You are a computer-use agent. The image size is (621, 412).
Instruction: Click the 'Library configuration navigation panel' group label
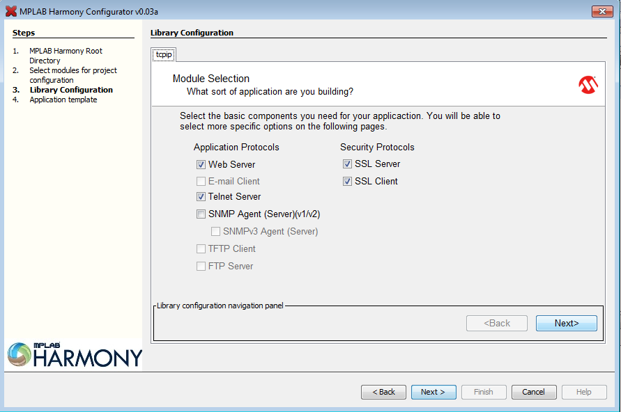[220, 306]
